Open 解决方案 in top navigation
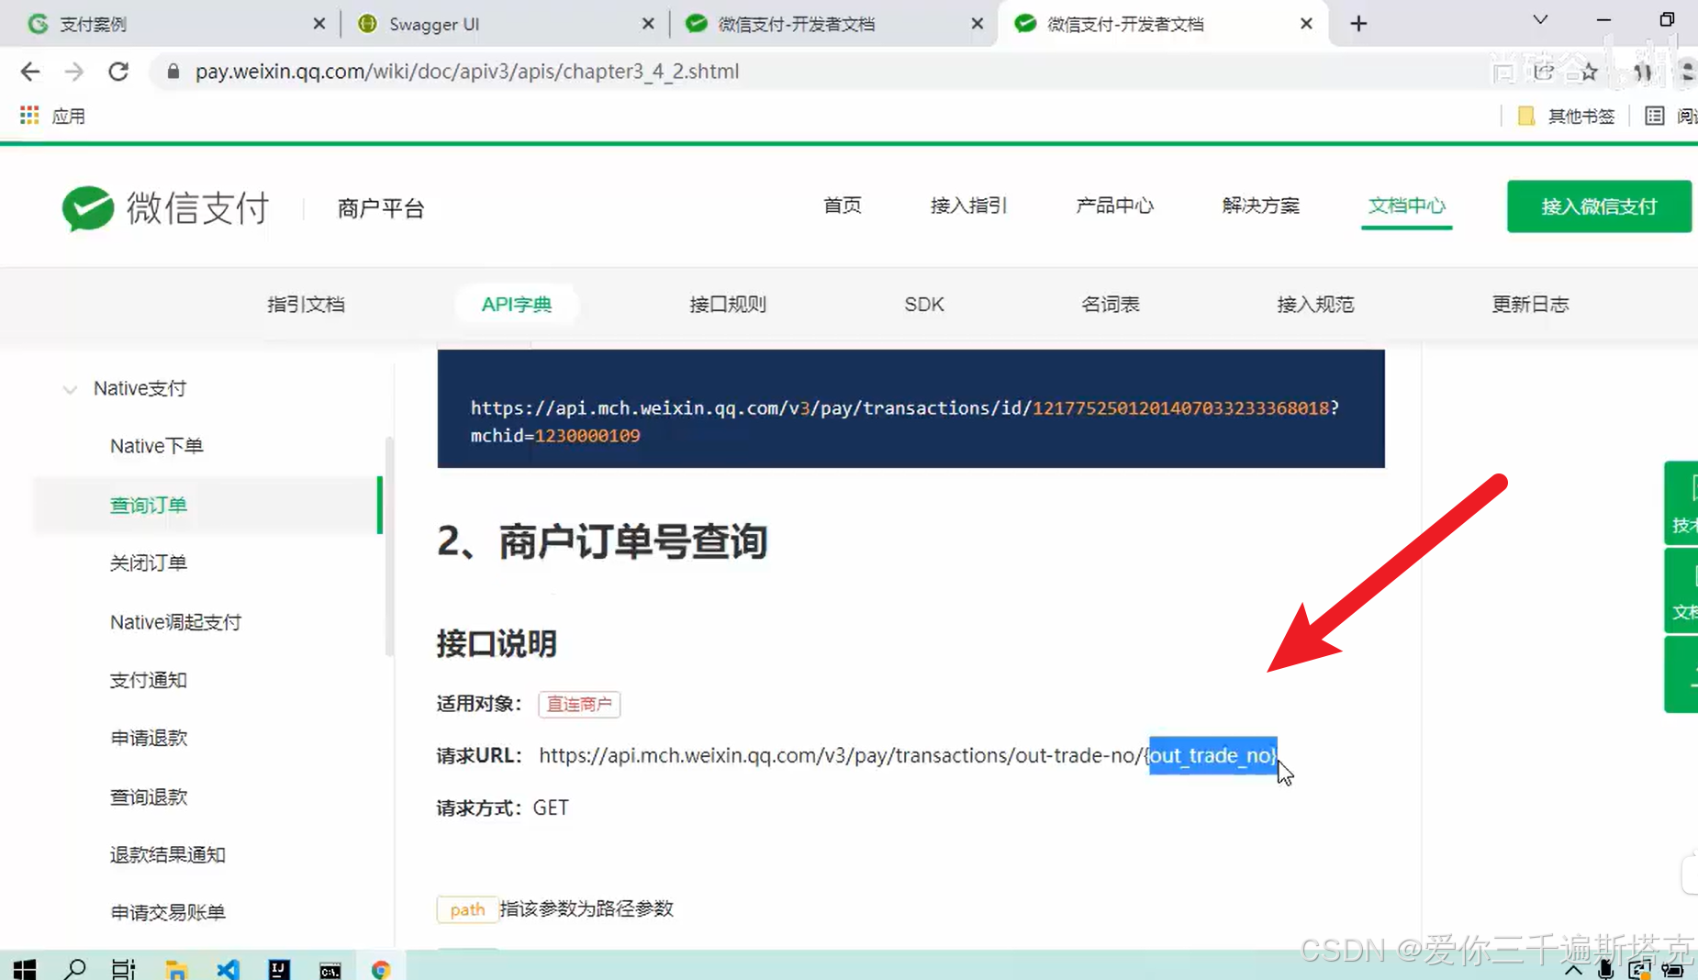Image resolution: width=1698 pixels, height=980 pixels. tap(1260, 206)
